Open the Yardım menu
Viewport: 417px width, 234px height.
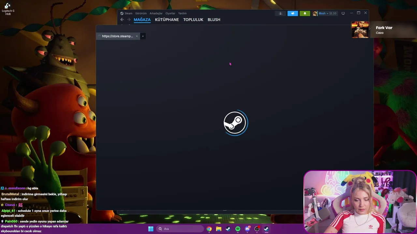coord(182,13)
